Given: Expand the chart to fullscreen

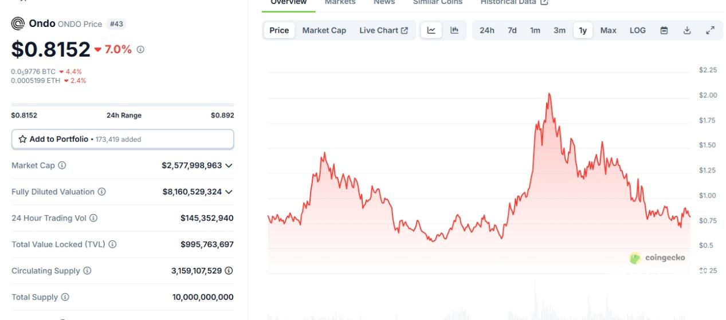Looking at the screenshot, I should [710, 30].
